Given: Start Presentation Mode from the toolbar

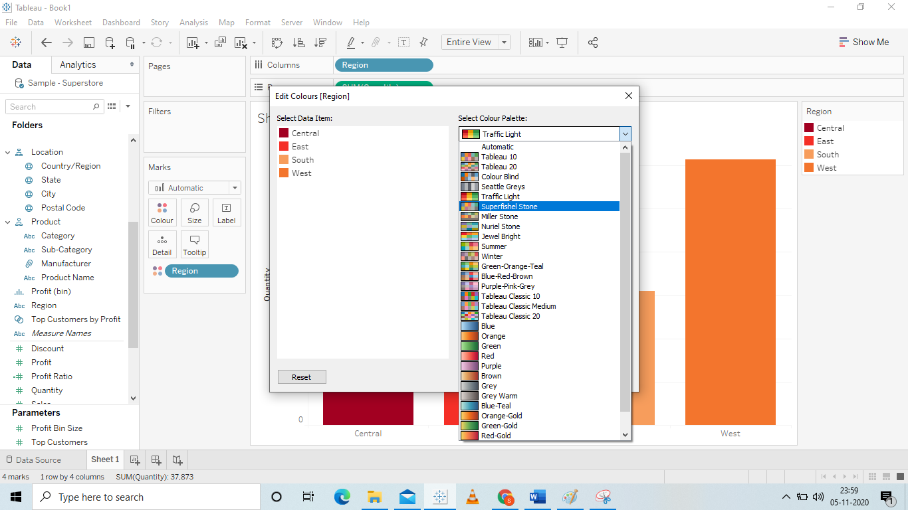Looking at the screenshot, I should point(562,42).
